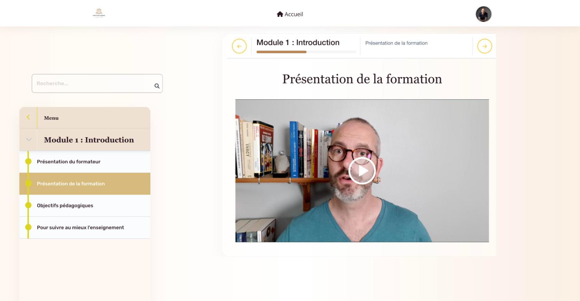Play the presentation video
The image size is (580, 301).
point(362,171)
